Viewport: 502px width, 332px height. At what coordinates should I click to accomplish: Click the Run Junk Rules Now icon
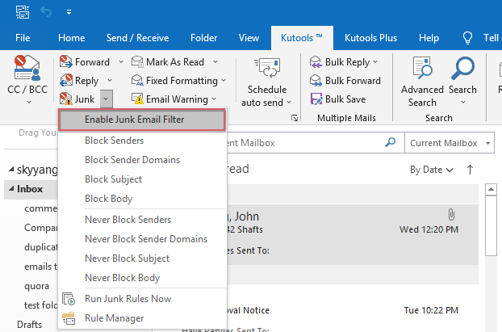(x=69, y=299)
